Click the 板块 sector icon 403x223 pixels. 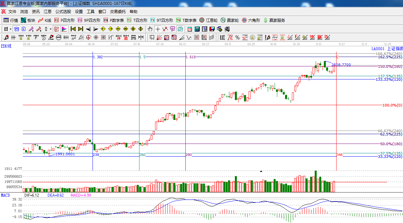(28, 20)
